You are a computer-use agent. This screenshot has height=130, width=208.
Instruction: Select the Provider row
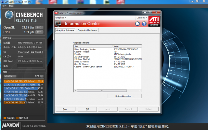[108, 54]
